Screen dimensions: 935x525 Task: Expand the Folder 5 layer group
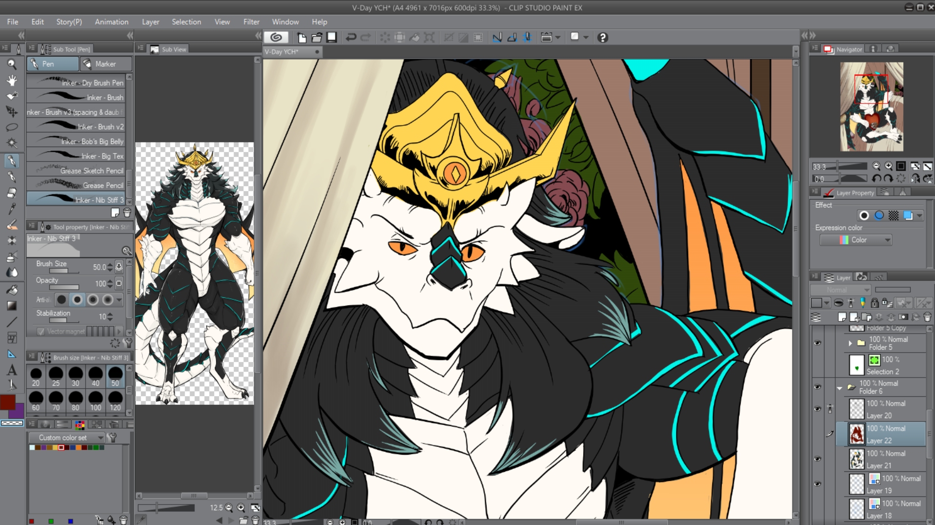point(850,343)
